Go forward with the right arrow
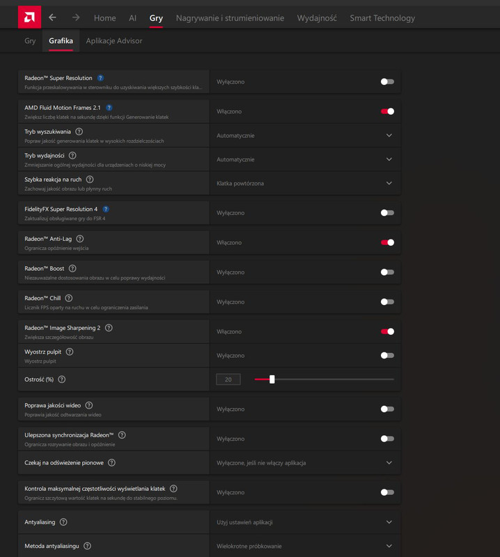The height and width of the screenshot is (557, 500). [x=76, y=17]
